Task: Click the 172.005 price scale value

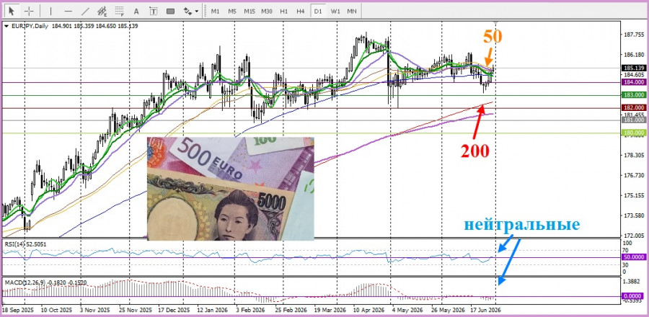Action: point(633,235)
